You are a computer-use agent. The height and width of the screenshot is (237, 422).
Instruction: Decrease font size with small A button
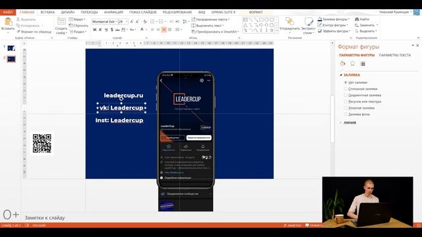(137, 22)
